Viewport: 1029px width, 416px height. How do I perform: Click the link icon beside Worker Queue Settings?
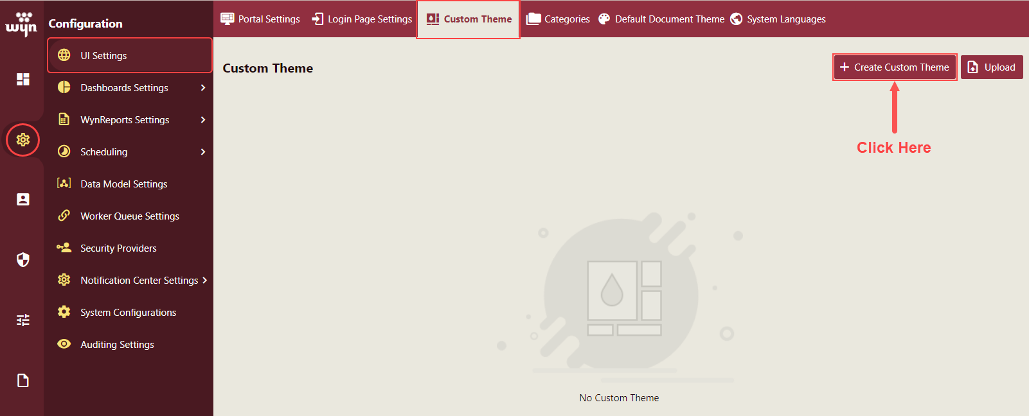(64, 216)
